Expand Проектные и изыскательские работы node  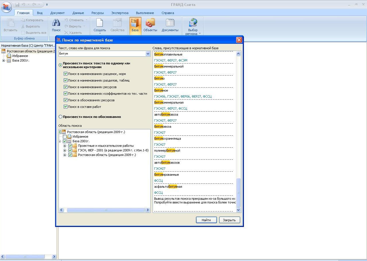pos(65,146)
